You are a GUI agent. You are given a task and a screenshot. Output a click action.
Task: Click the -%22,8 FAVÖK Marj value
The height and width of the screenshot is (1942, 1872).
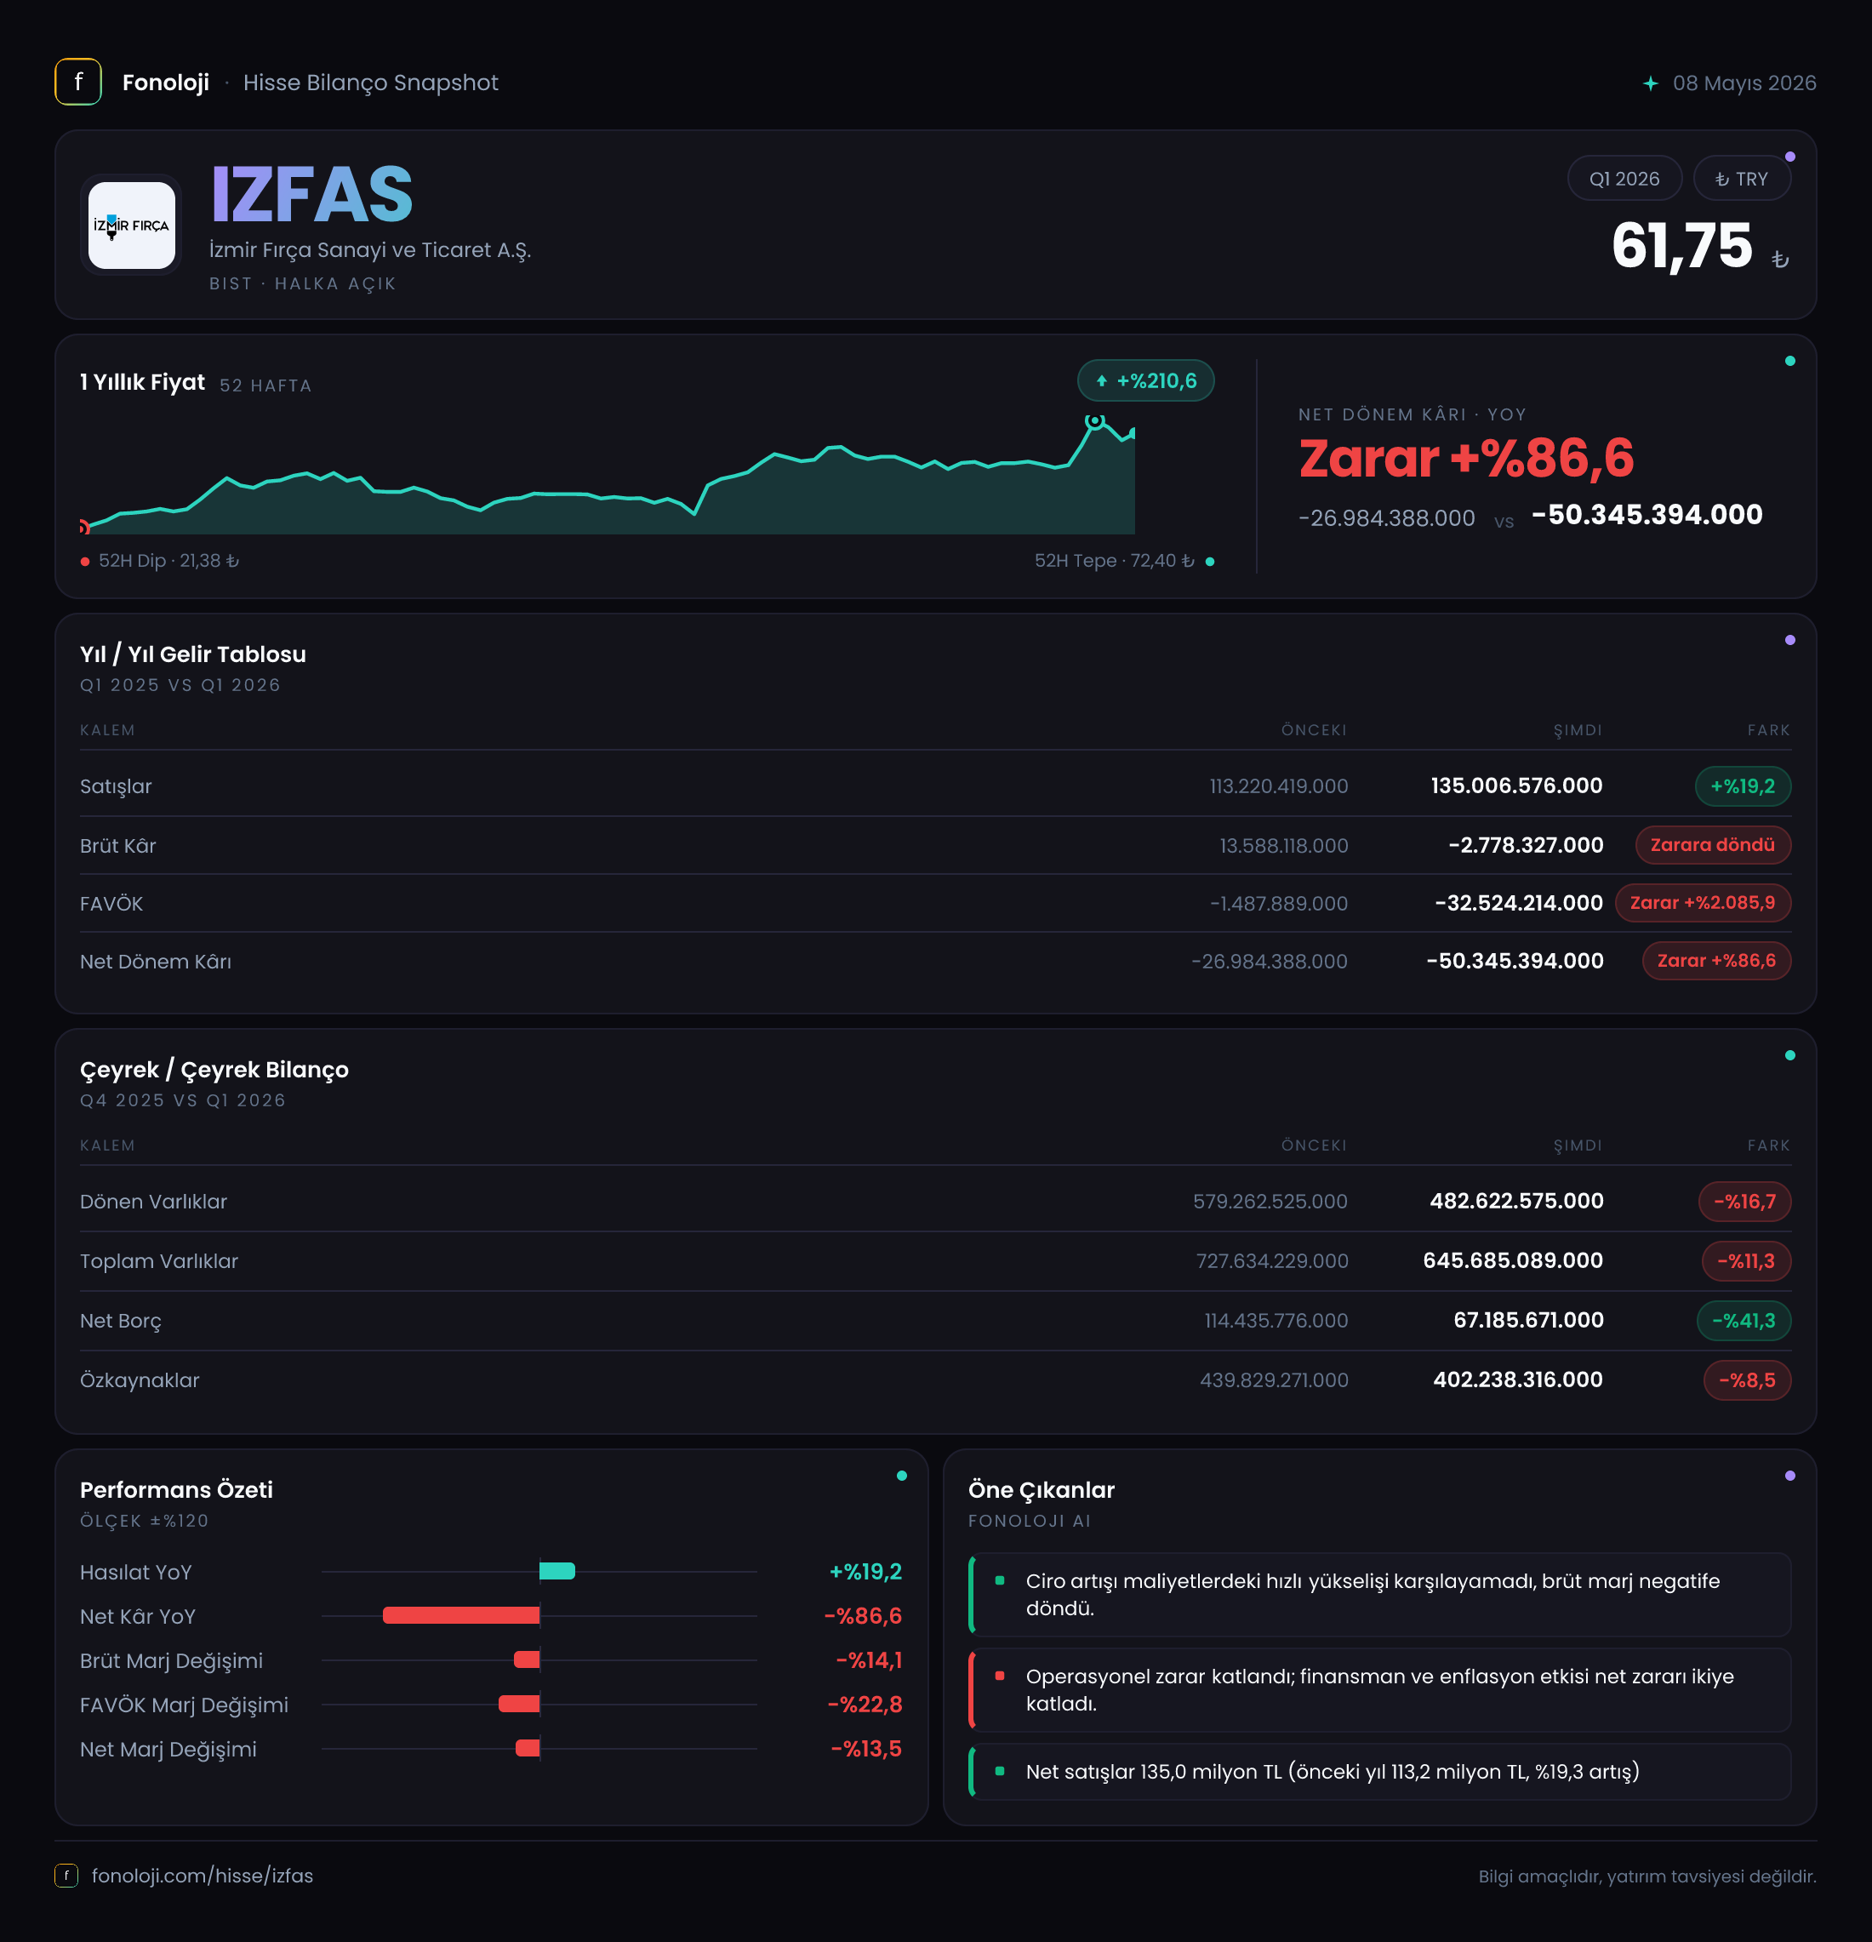(865, 1705)
